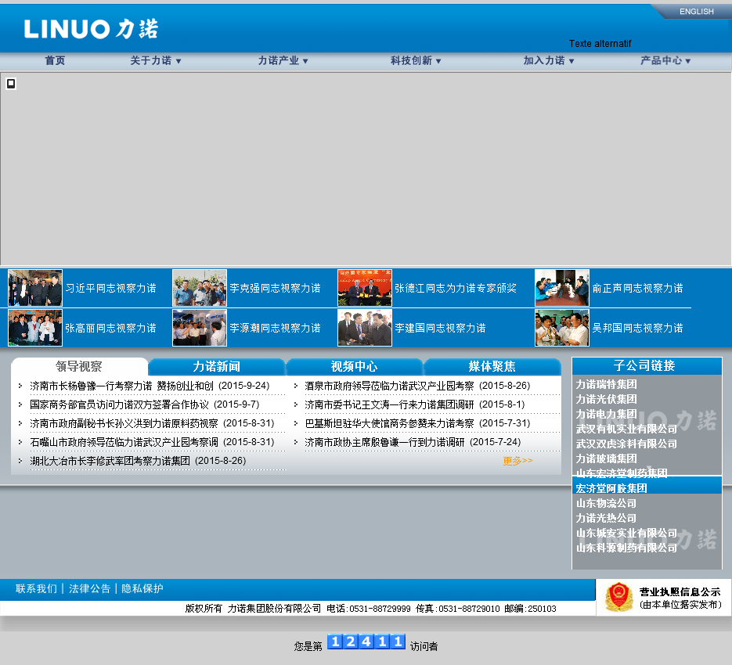Expand the 力诺产业 dropdown menu
This screenshot has height=665, width=732.
pos(283,60)
